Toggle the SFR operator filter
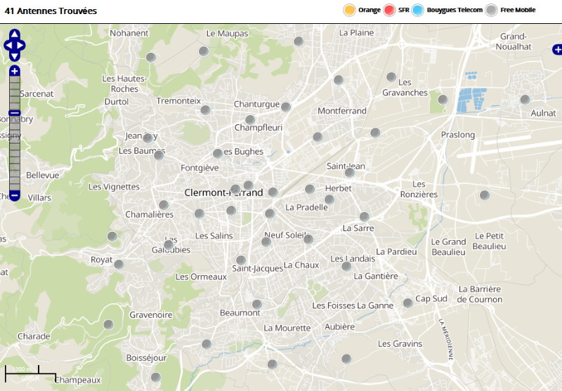This screenshot has width=562, height=391. tap(389, 10)
